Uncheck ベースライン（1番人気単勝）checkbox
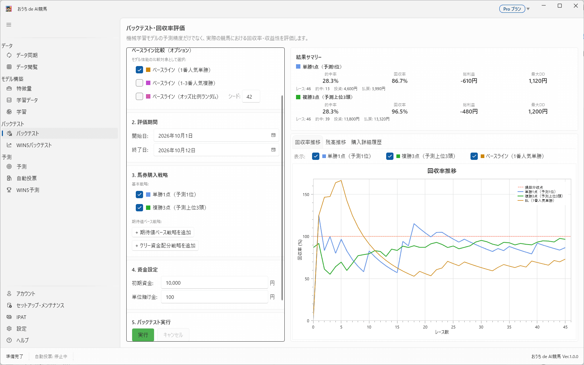The width and height of the screenshot is (584, 365). coord(139,70)
